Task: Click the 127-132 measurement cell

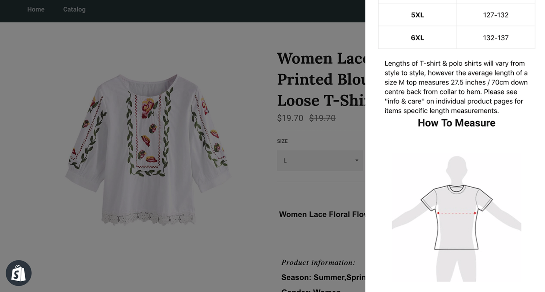Action: [495, 15]
